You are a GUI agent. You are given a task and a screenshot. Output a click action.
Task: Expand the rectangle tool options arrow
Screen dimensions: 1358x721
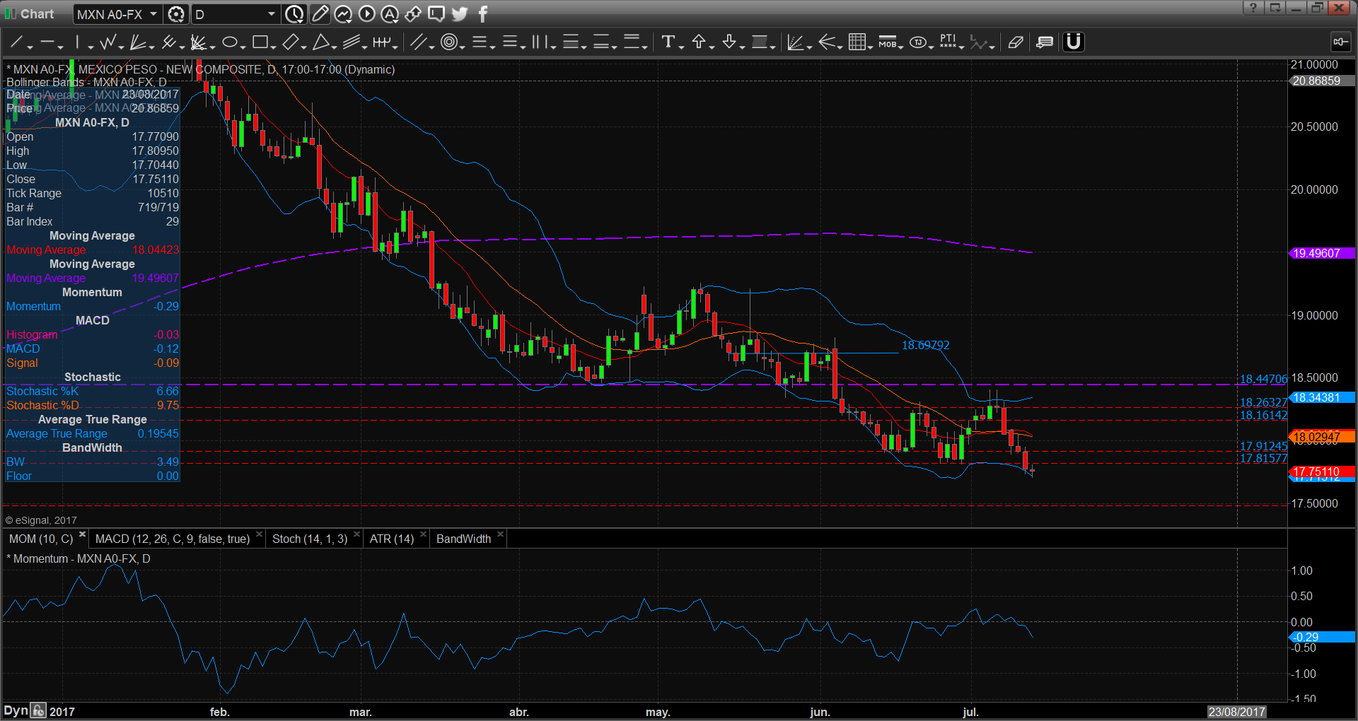274,47
